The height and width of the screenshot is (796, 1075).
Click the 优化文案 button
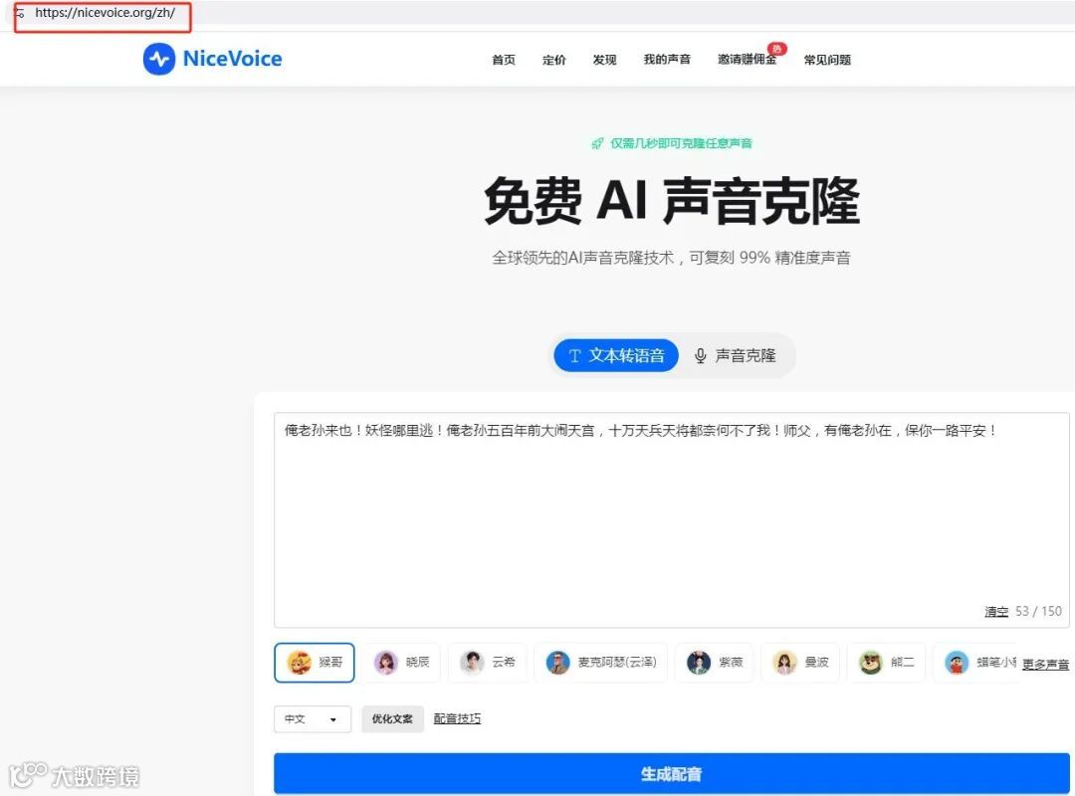(393, 719)
